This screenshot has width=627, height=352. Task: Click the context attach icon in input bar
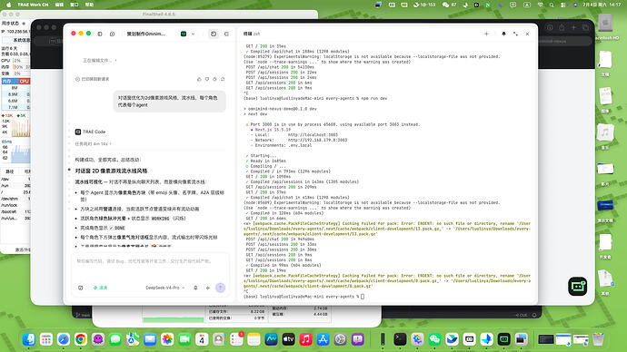coord(80,288)
